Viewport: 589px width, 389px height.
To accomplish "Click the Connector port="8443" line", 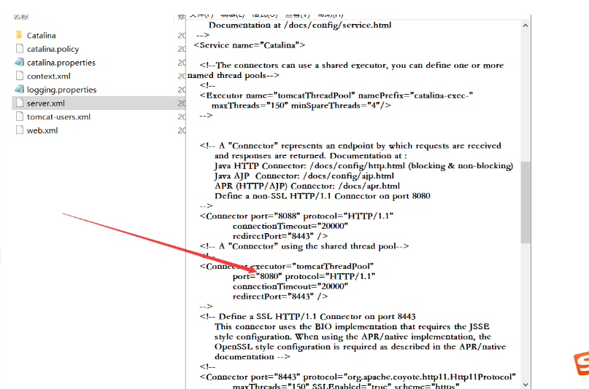I will (358, 377).
